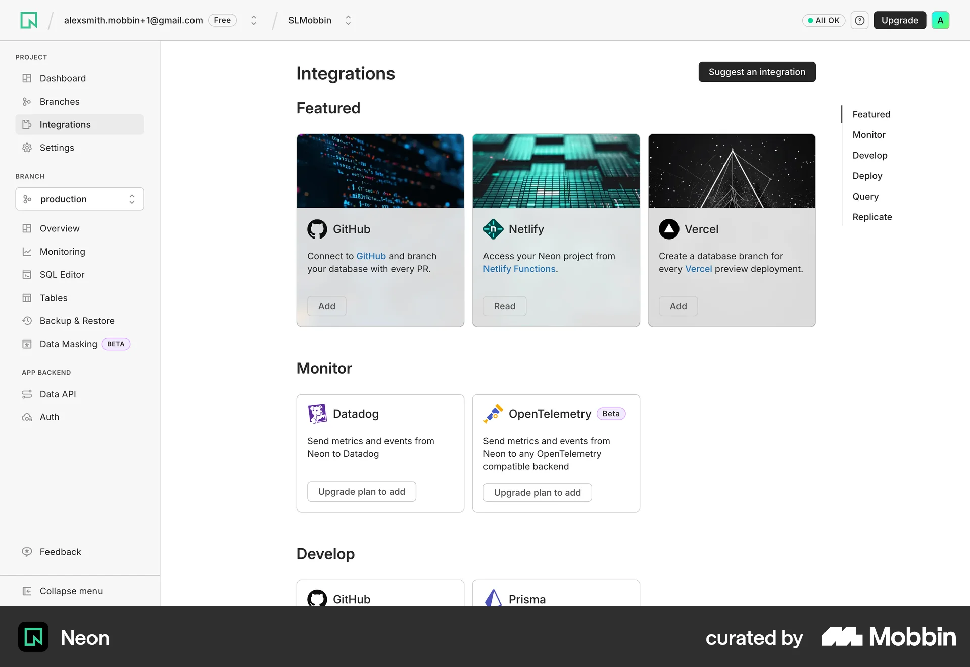The image size is (970, 667).
Task: Click the Feedback speech bubble icon
Action: click(27, 552)
